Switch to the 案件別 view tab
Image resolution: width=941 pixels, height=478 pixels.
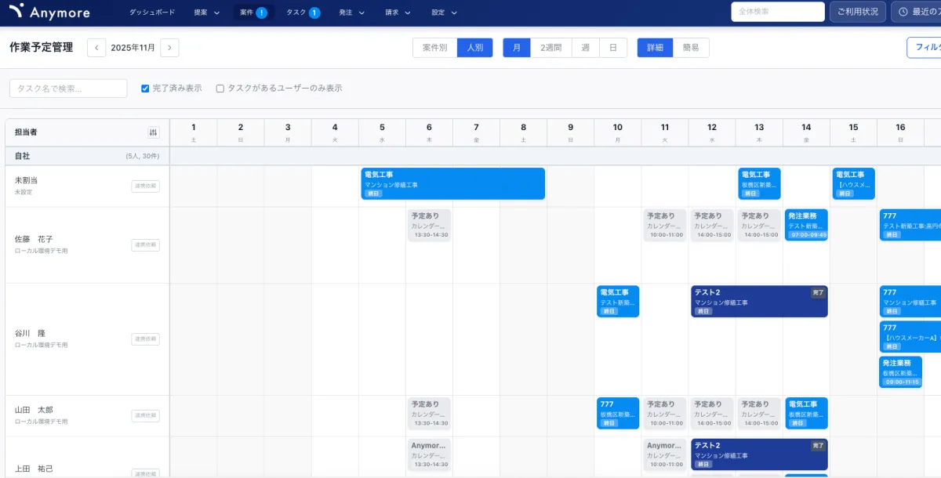click(x=434, y=48)
